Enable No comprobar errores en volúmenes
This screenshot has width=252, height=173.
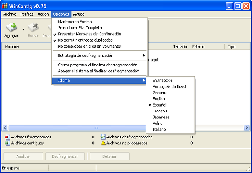point(100,46)
